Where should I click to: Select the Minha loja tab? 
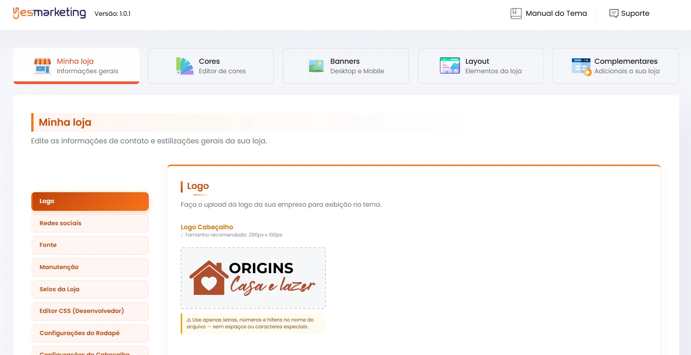point(77,66)
